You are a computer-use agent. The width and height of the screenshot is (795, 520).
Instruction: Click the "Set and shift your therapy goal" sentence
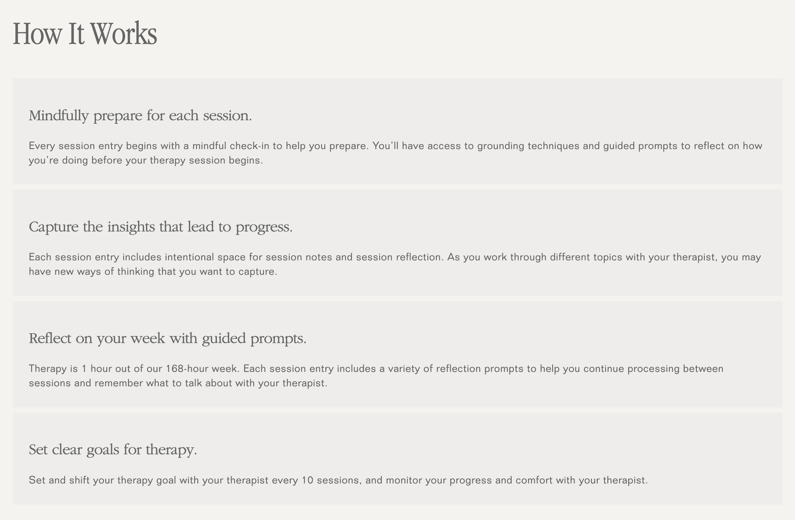coord(338,480)
